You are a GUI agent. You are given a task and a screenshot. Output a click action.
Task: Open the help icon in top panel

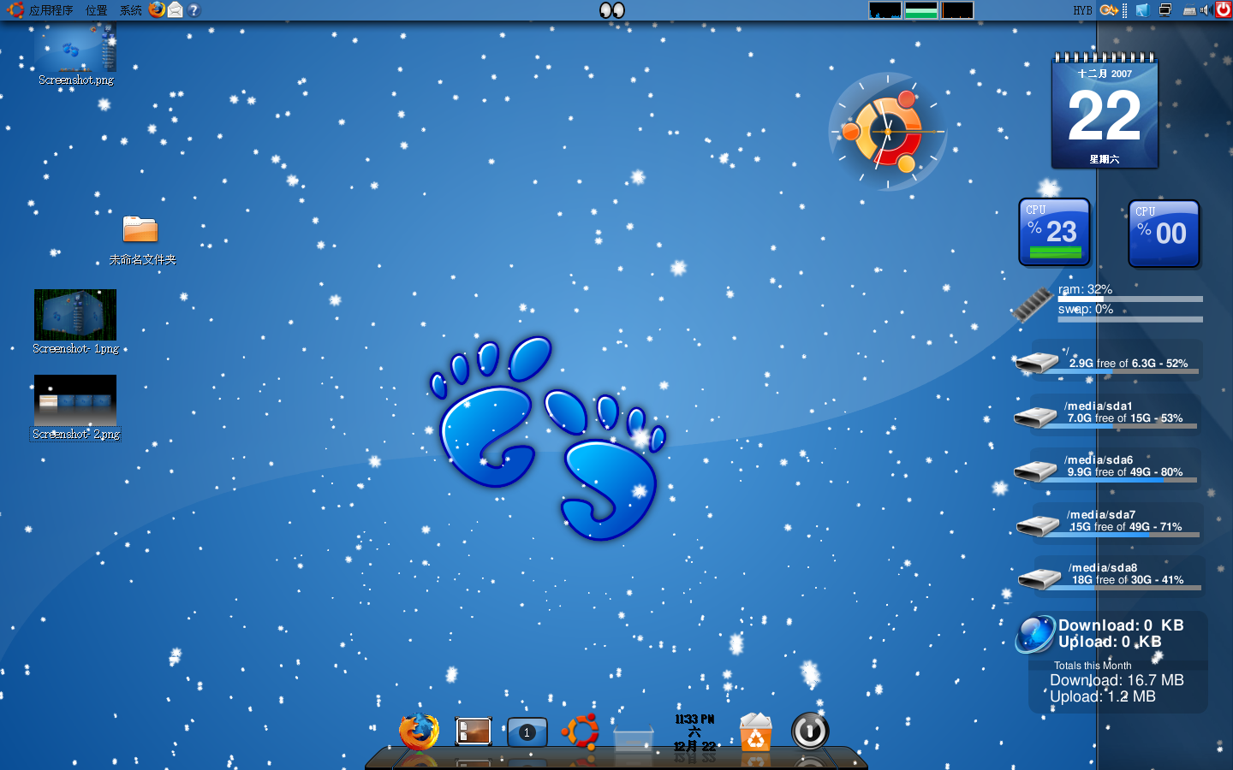[x=194, y=10]
